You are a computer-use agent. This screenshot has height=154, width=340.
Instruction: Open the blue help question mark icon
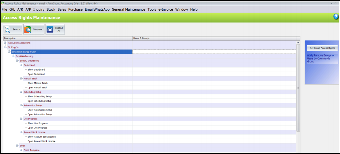336,16
